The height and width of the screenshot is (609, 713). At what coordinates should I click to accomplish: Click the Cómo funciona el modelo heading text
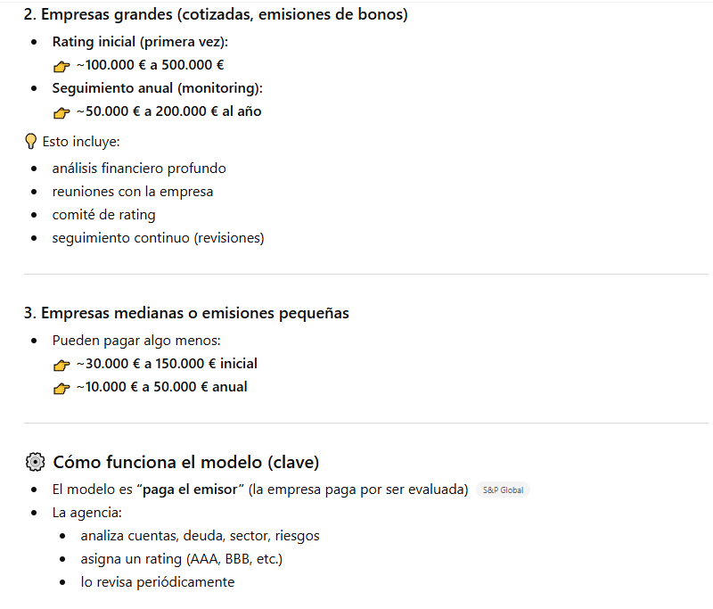point(185,462)
